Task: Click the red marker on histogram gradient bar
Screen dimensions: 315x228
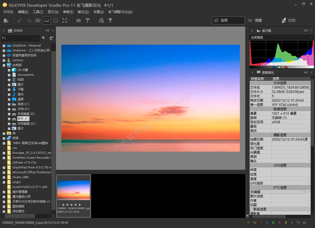Action: (x=286, y=67)
